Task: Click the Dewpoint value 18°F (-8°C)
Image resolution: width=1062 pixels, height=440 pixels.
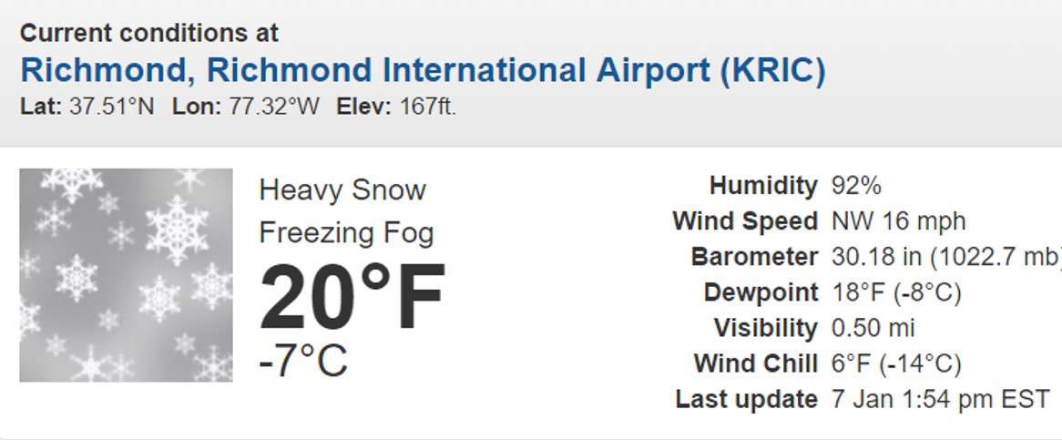Action: (x=896, y=292)
